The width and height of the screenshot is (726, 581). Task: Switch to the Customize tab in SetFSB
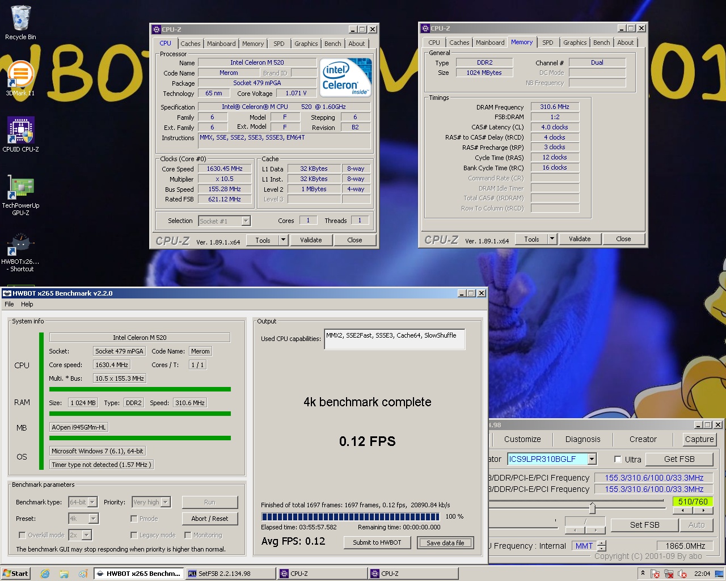(522, 439)
